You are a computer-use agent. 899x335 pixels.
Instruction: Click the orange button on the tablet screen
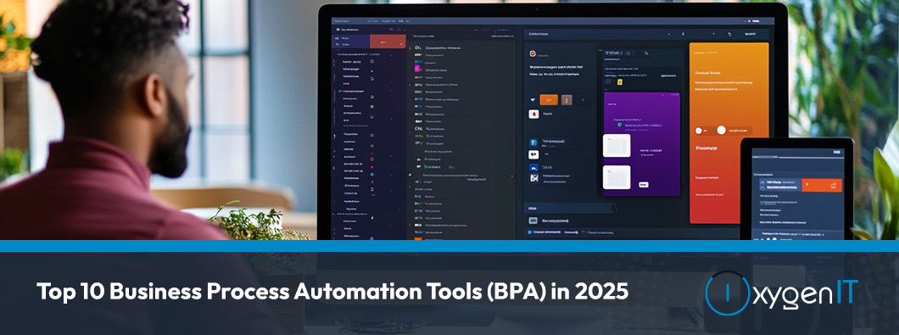822,185
